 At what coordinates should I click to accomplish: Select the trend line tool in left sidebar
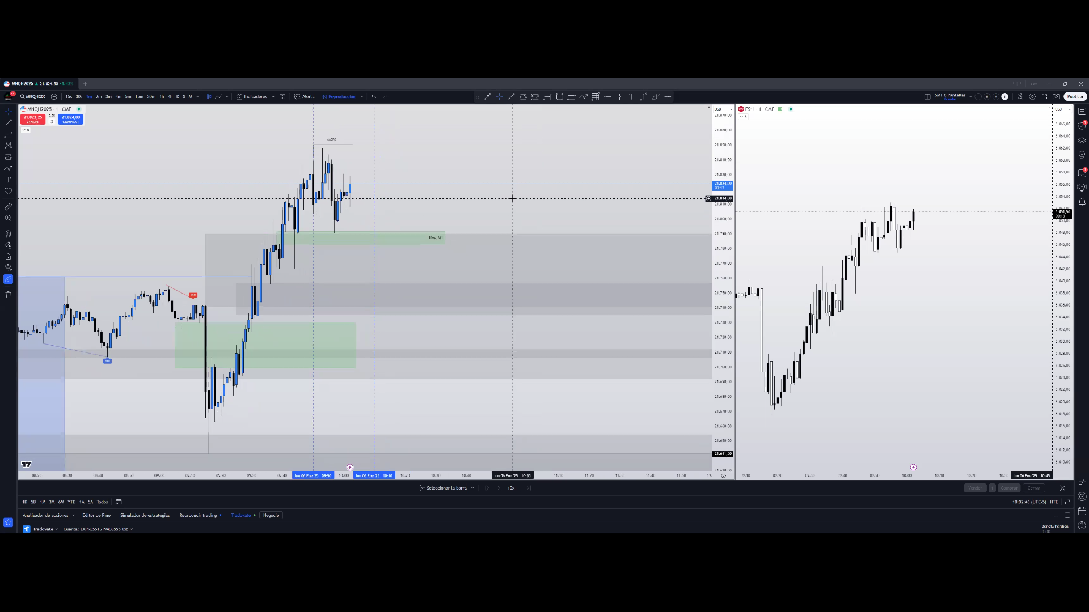tap(8, 122)
